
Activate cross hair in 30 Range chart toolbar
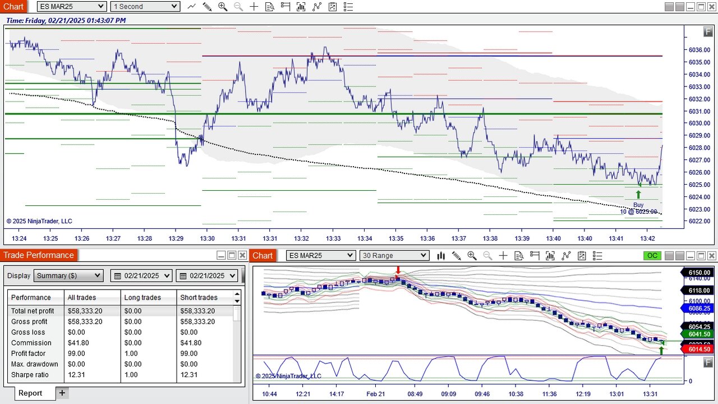point(503,256)
